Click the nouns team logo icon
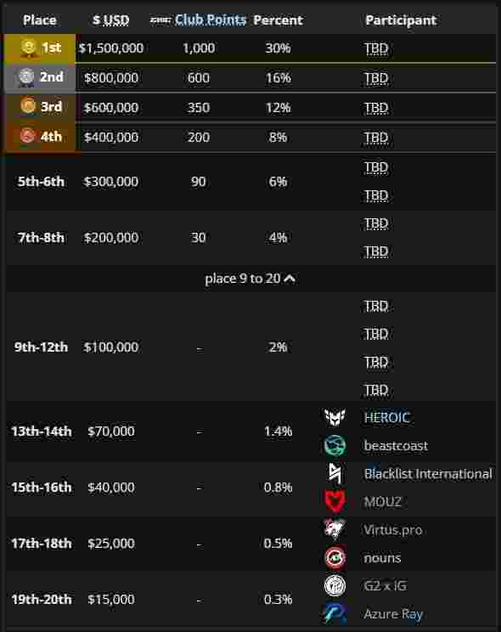This screenshot has height=632, width=501. click(335, 557)
